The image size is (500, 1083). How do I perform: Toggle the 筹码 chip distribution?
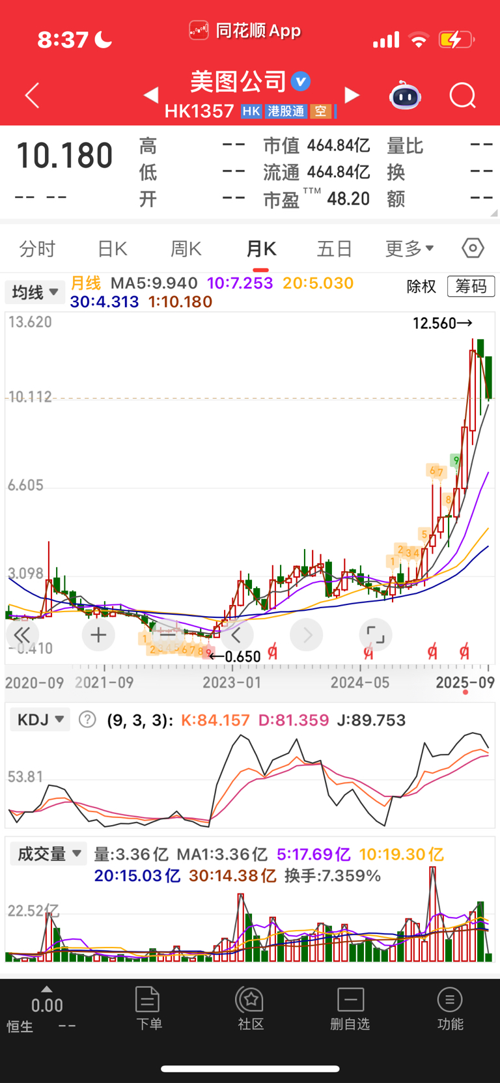click(x=471, y=287)
